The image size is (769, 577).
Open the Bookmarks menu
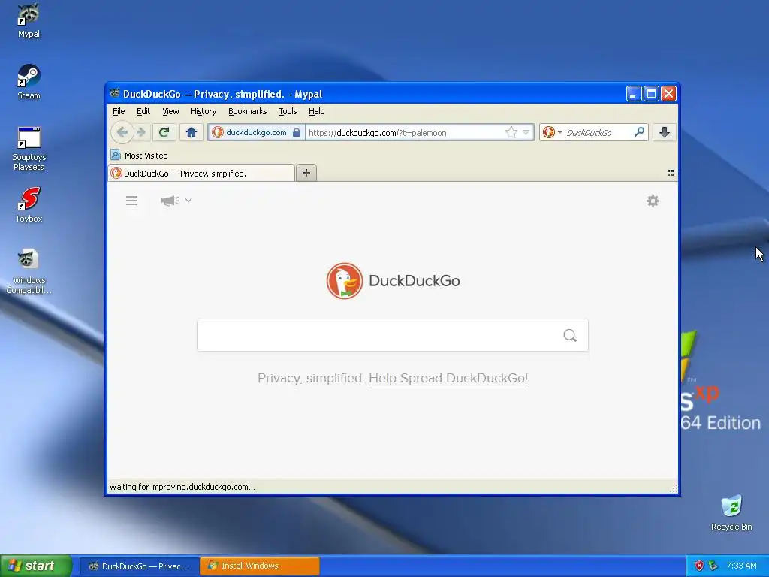point(248,111)
